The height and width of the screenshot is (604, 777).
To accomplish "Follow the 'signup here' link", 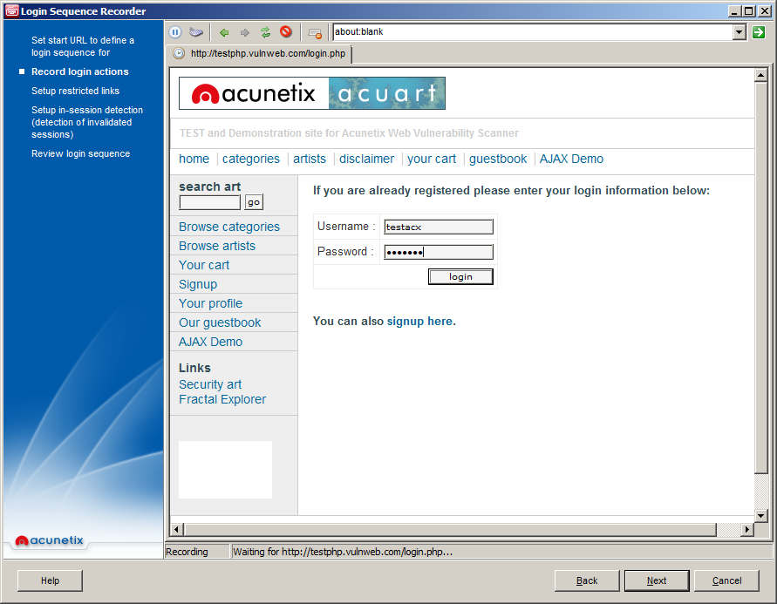I will click(419, 322).
